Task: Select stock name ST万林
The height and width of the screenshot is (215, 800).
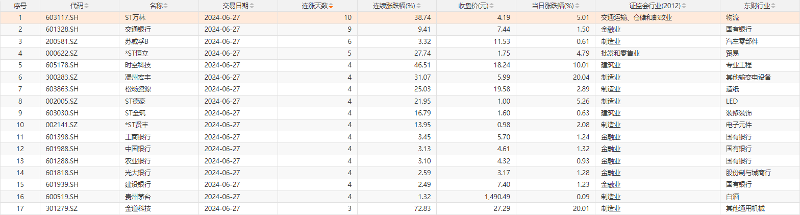Action: coord(135,17)
